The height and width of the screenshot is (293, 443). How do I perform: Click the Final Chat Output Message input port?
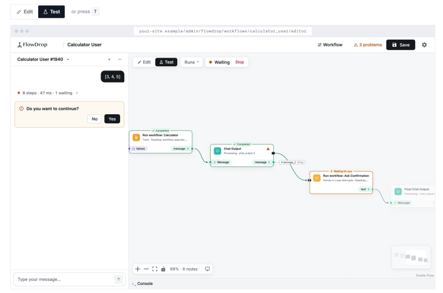pyautogui.click(x=391, y=203)
